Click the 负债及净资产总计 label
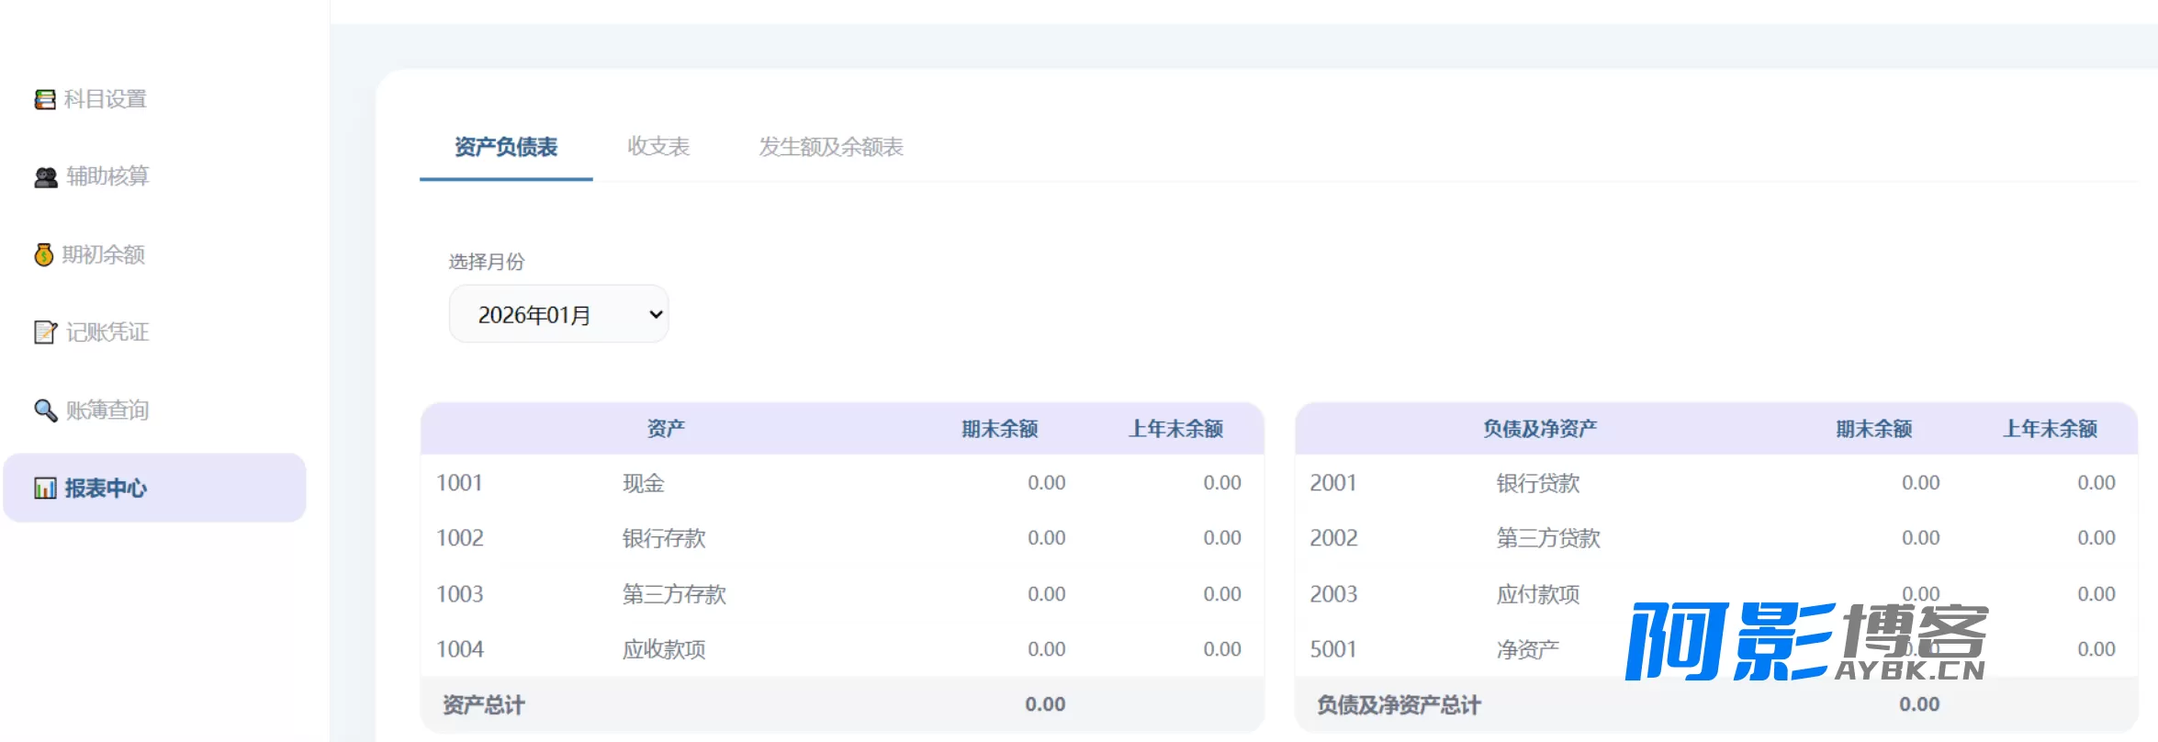This screenshot has height=742, width=2158. click(1399, 705)
